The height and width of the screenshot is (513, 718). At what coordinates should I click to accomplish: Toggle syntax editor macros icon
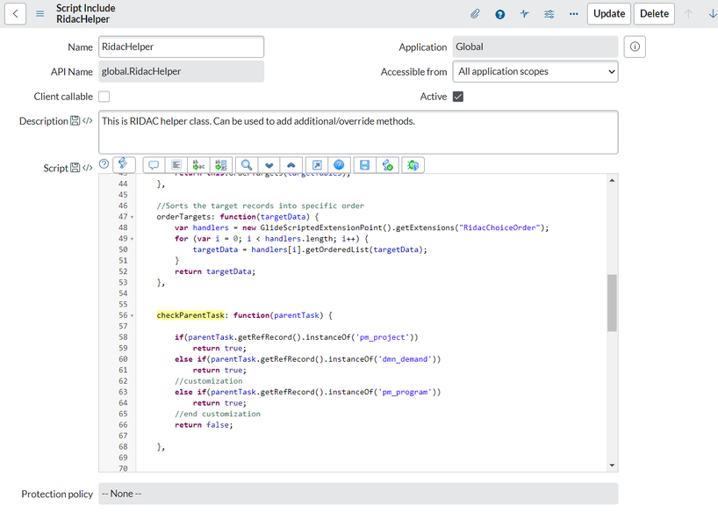point(124,164)
